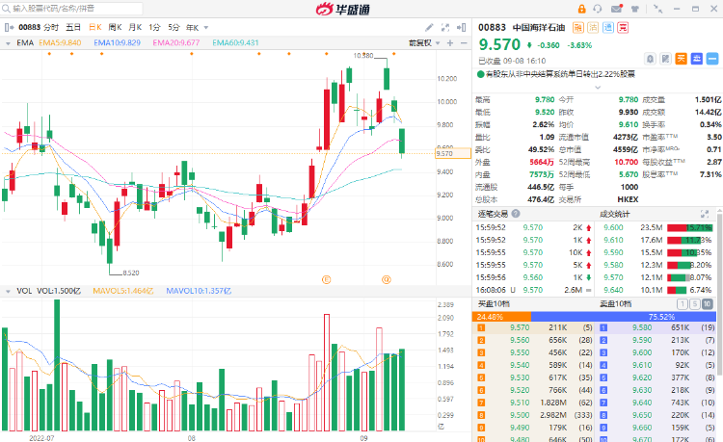Screen dimensions: 723x442
Task: Click the chart fullscreen expand icon
Action: (x=445, y=28)
